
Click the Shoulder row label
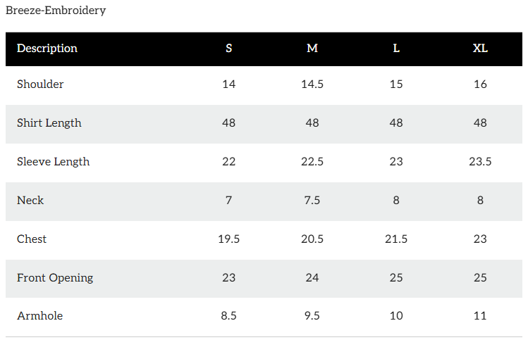pos(40,84)
